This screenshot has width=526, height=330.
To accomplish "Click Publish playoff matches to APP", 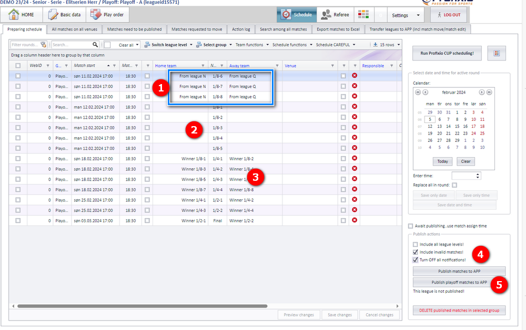I will [459, 282].
